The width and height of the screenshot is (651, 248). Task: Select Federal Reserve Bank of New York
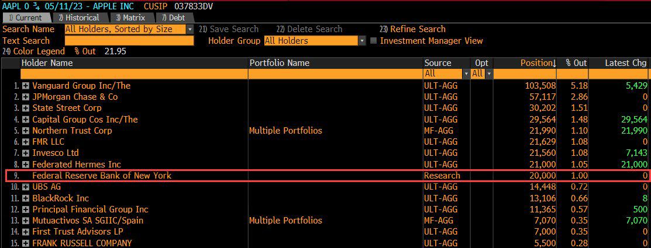pyautogui.click(x=102, y=176)
